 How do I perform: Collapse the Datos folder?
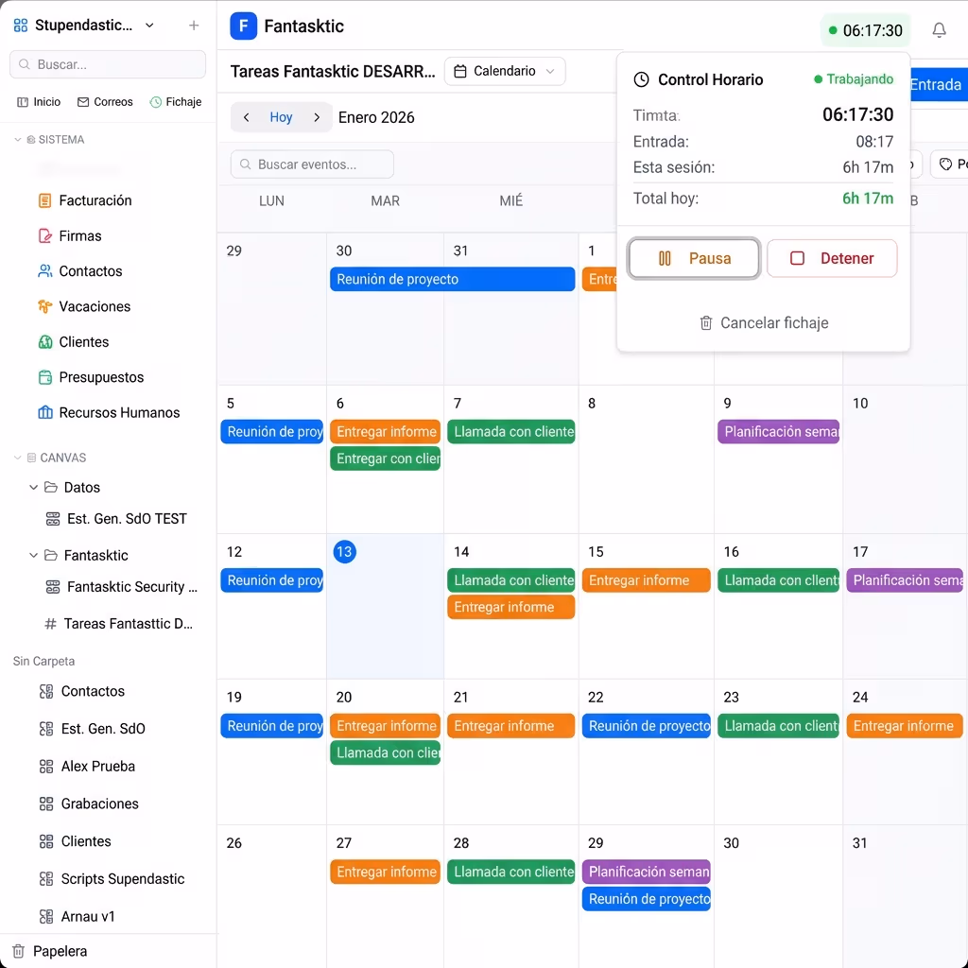[33, 487]
